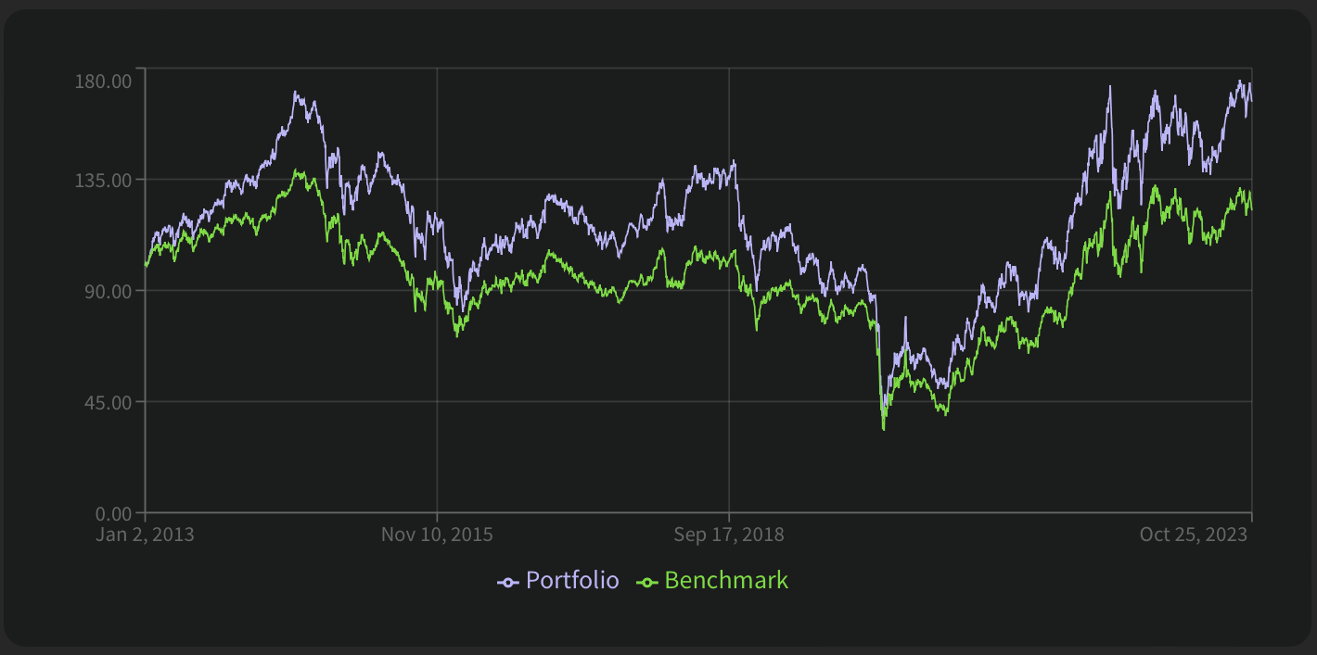The width and height of the screenshot is (1317, 655).
Task: Toggle the Benchmark series legend label
Action: [x=726, y=581]
